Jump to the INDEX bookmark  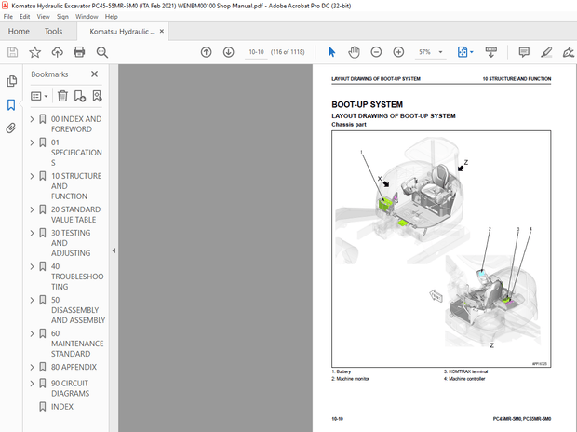coord(61,407)
